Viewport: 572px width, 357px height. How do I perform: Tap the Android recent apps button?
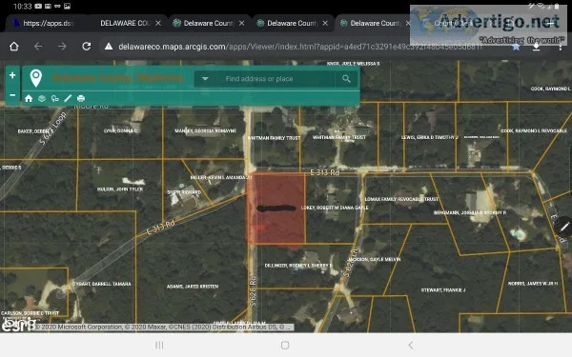(159, 345)
